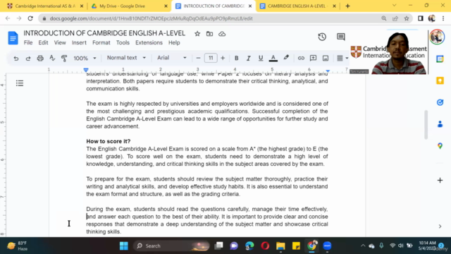Decrease font size with minus button

click(x=198, y=58)
